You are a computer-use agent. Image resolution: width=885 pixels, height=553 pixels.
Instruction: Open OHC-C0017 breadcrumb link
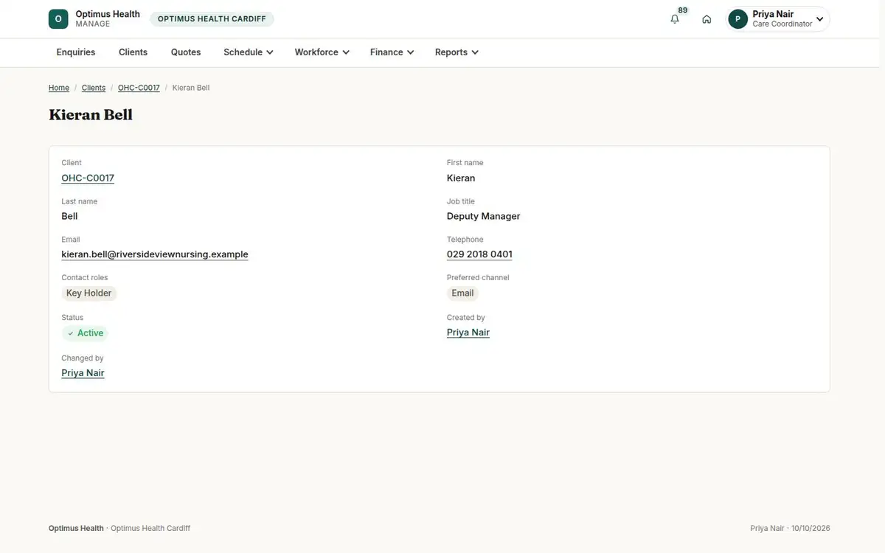click(139, 88)
